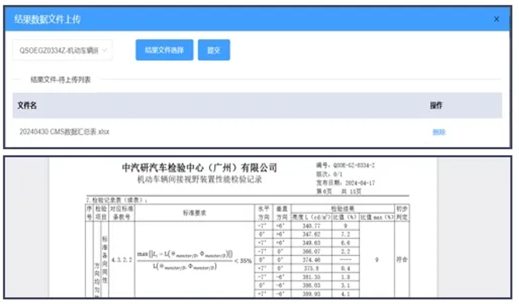
Task: Click dialog title 结果数据文件上传
Action: coord(47,19)
